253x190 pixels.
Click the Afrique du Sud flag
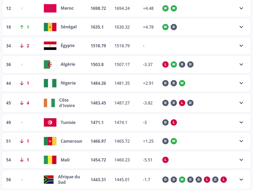tap(49, 180)
